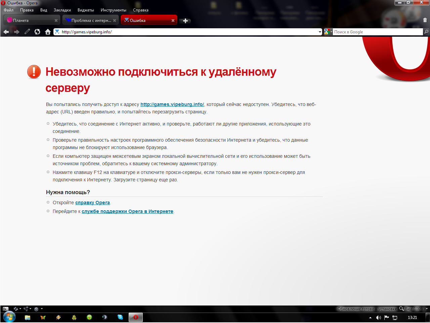430x323 pixels.
Task: Click the Show desktop button
Action: pos(427,317)
